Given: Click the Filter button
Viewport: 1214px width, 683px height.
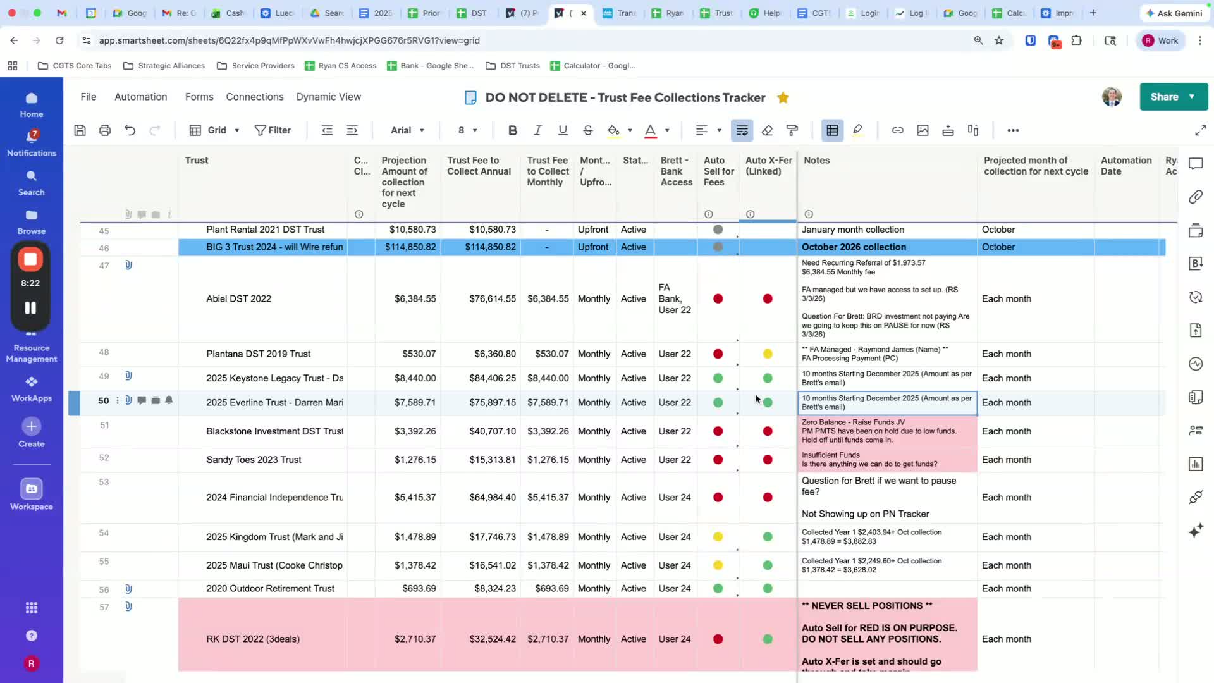Looking at the screenshot, I should coord(273,130).
